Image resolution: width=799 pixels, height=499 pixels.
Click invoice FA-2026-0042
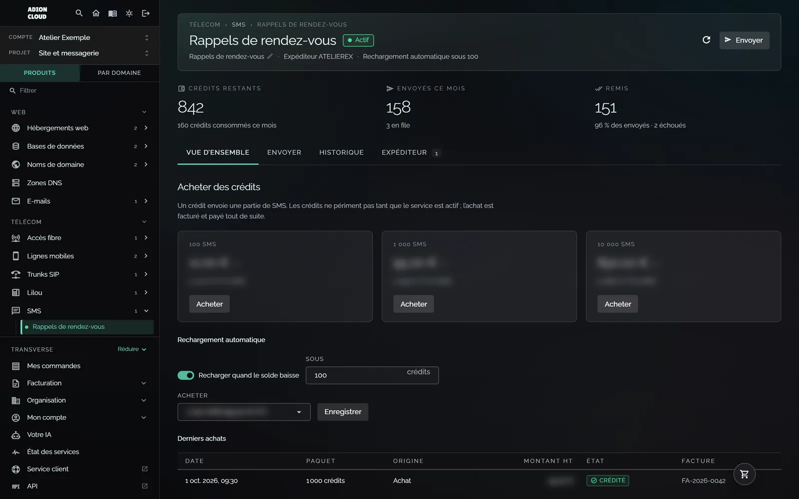[703, 481]
